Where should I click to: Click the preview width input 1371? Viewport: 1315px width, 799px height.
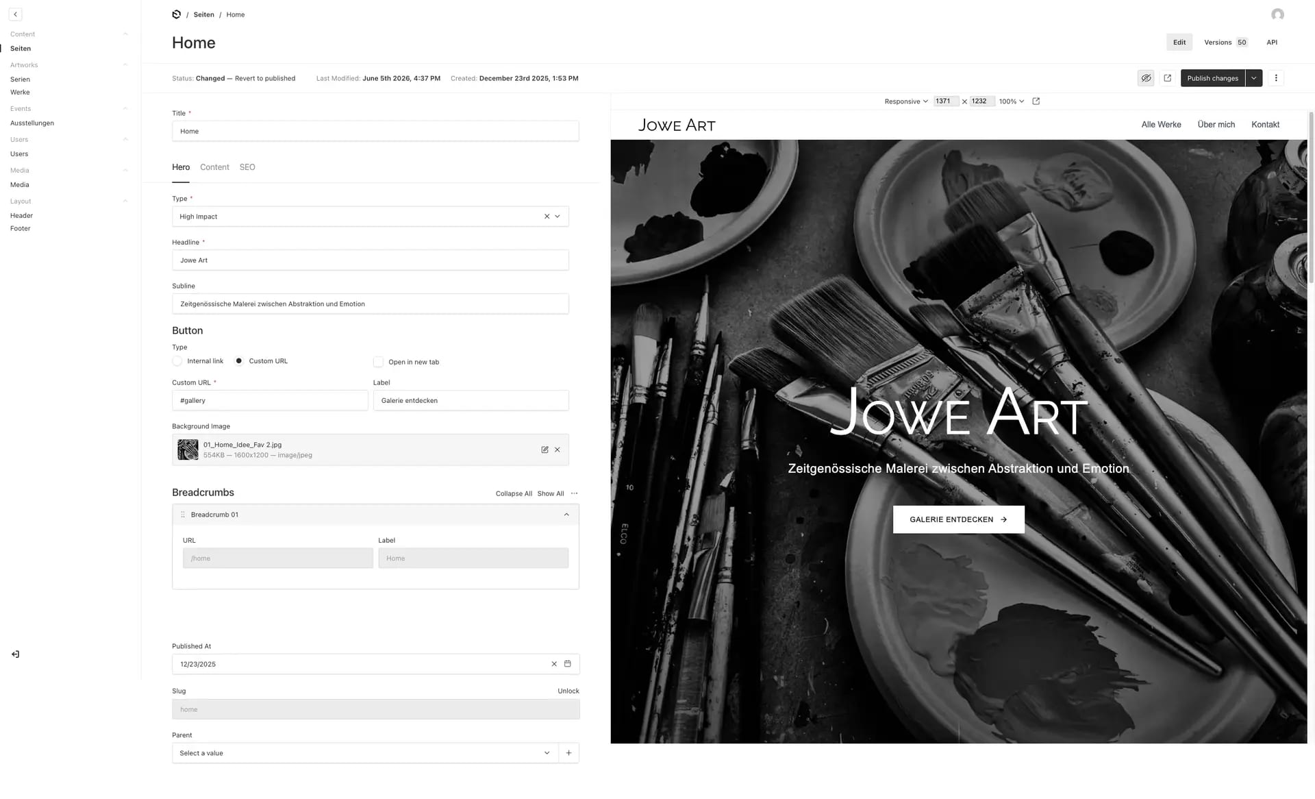tap(946, 101)
